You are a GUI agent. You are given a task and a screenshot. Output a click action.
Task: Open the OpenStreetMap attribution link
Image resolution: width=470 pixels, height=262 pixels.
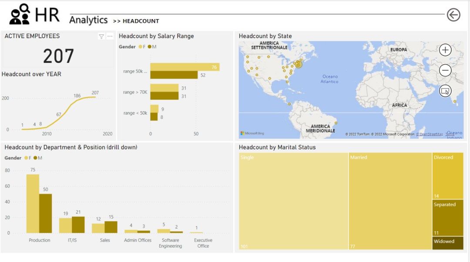click(429, 134)
